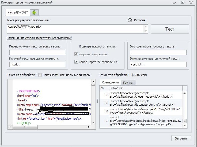Enable Показывать специальные символы checkbox

click(x=40, y=75)
